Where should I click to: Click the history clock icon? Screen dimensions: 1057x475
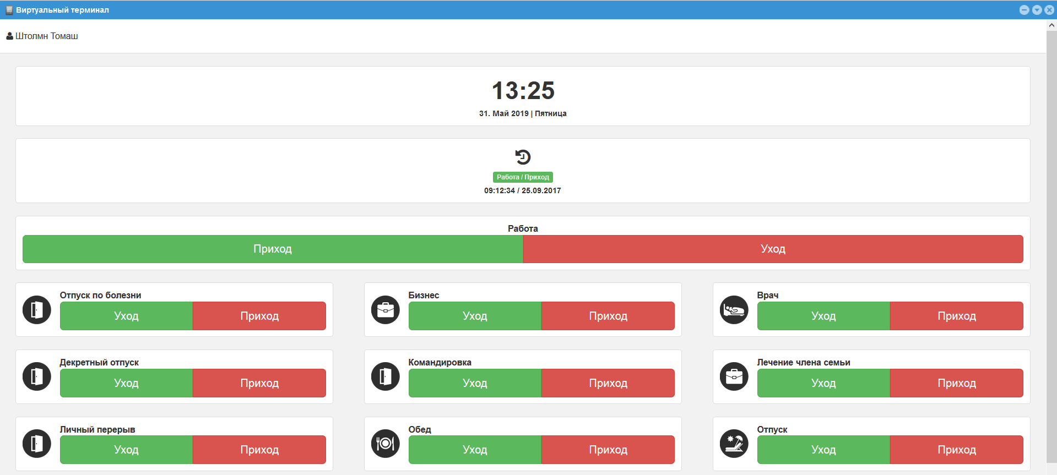[x=523, y=157]
